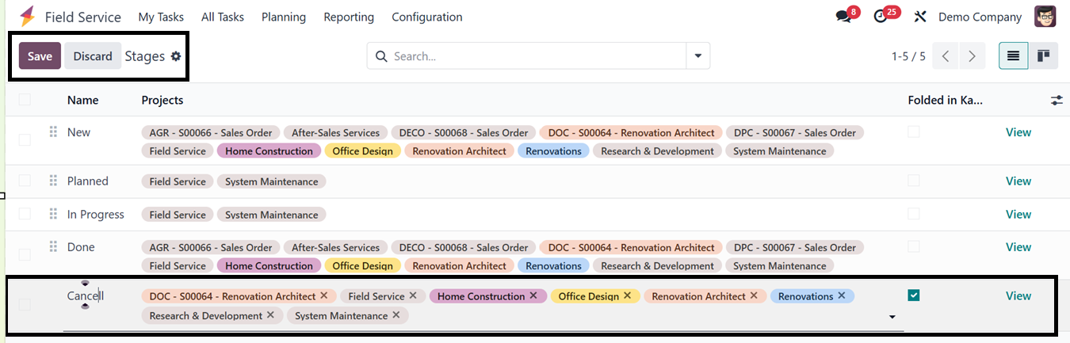Remove the Home Construction tag
1070x343 pixels.
pos(533,295)
